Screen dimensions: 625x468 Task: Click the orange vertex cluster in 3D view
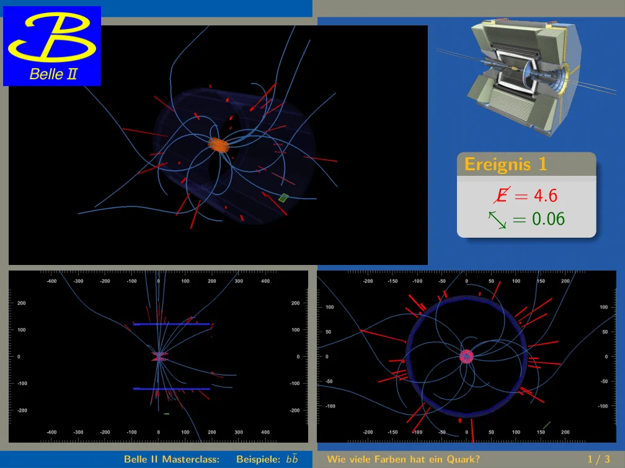click(218, 145)
